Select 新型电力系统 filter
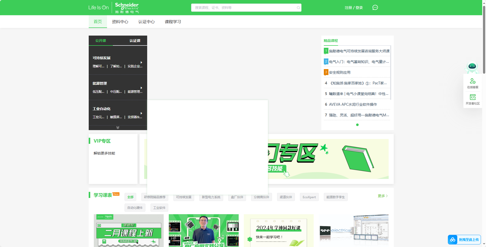The image size is (486, 247). point(211,197)
